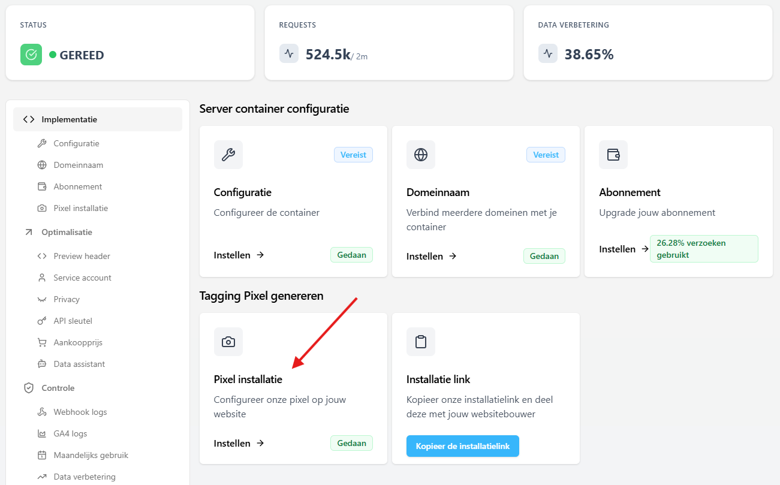Click Instellen link in Configuratie card

(x=239, y=255)
